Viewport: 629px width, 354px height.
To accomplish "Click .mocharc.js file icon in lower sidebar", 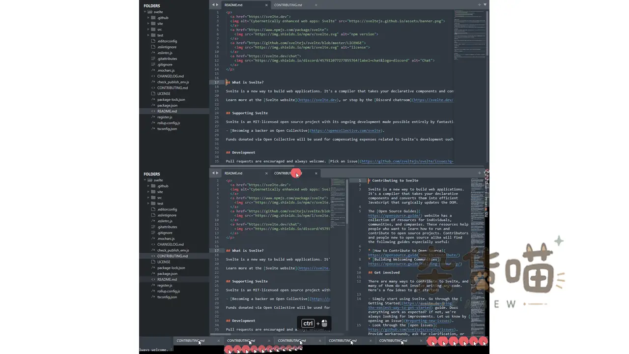I will tap(153, 238).
